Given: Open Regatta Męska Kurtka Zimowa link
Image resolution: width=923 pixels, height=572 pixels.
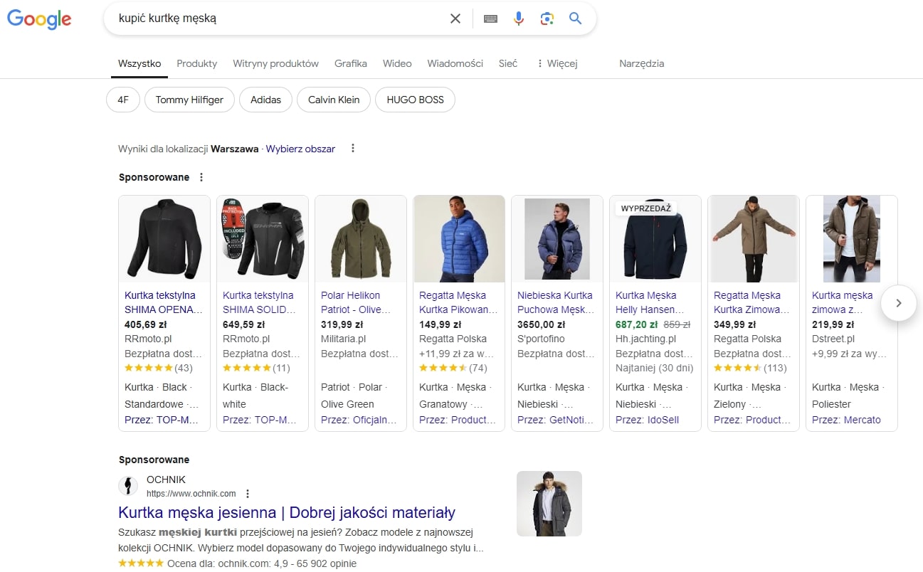Looking at the screenshot, I should pos(752,302).
